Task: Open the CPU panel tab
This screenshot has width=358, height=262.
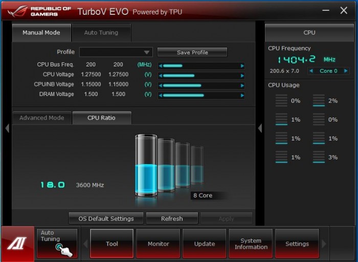Action: pos(309,33)
